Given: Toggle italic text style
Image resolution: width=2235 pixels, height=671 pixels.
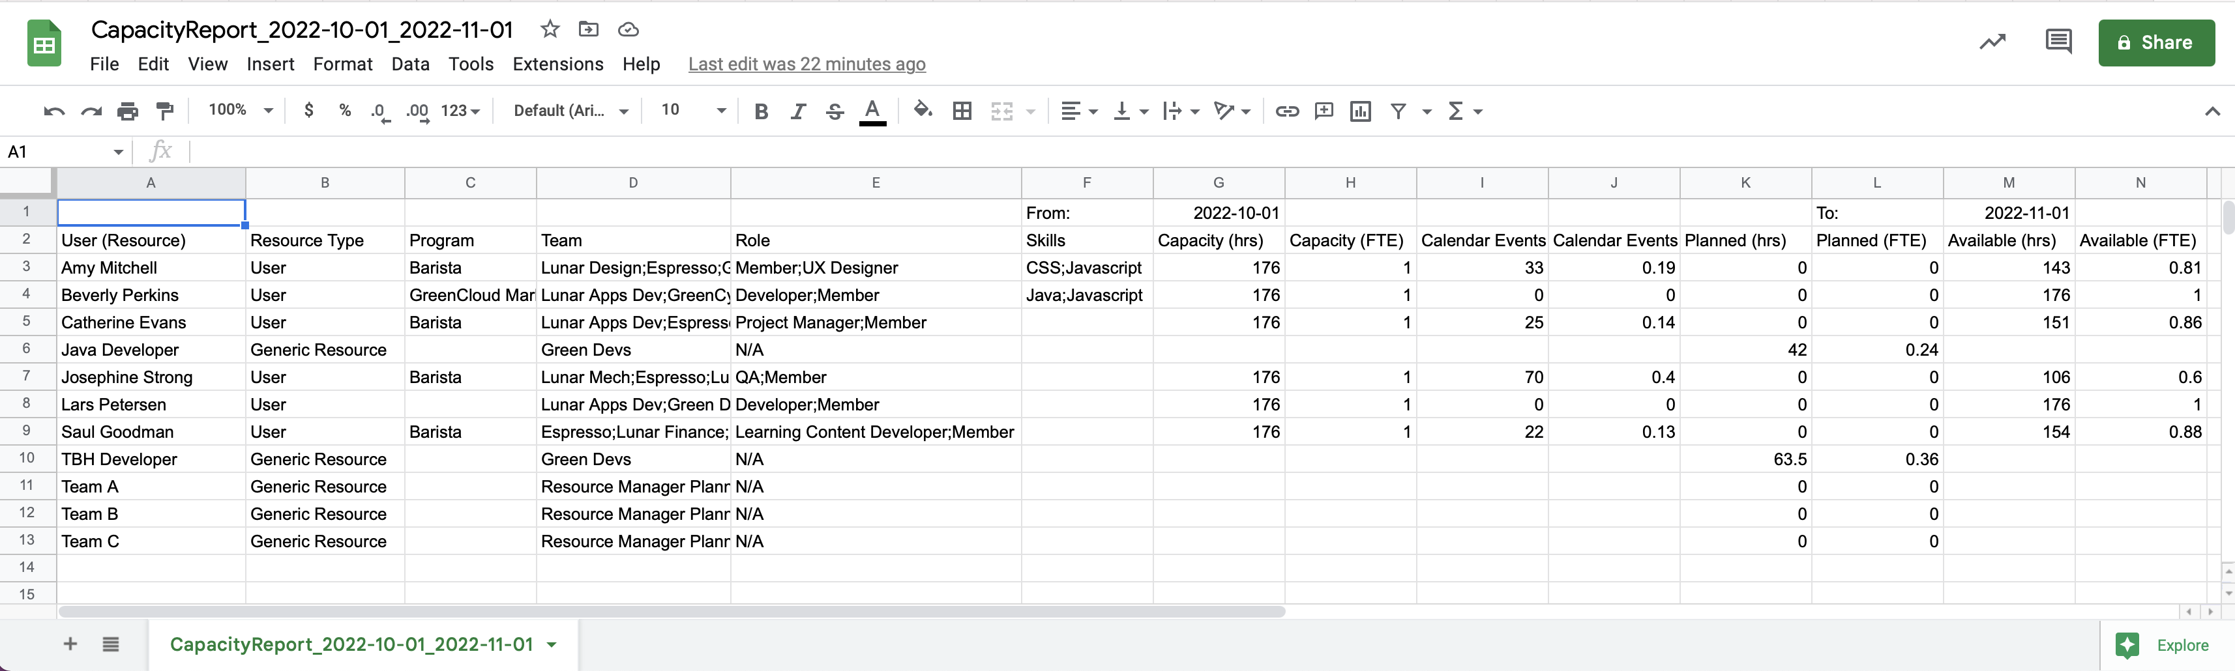Looking at the screenshot, I should (x=797, y=111).
